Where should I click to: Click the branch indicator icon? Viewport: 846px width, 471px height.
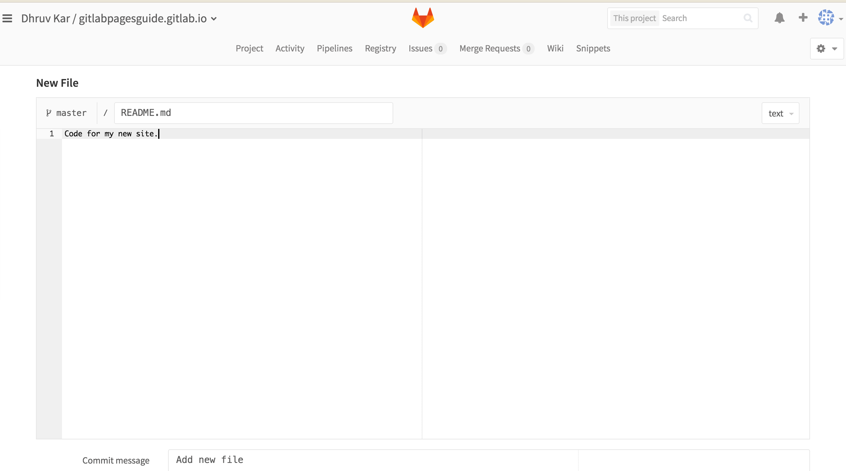(49, 113)
